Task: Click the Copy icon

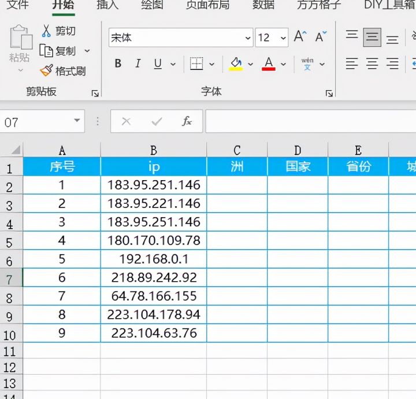Action: click(46, 50)
